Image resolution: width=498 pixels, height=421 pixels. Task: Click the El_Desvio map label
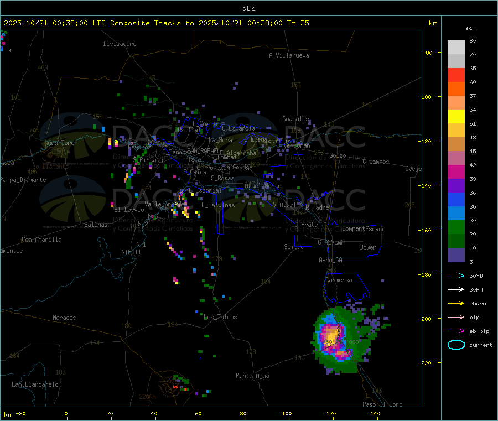coord(129,210)
